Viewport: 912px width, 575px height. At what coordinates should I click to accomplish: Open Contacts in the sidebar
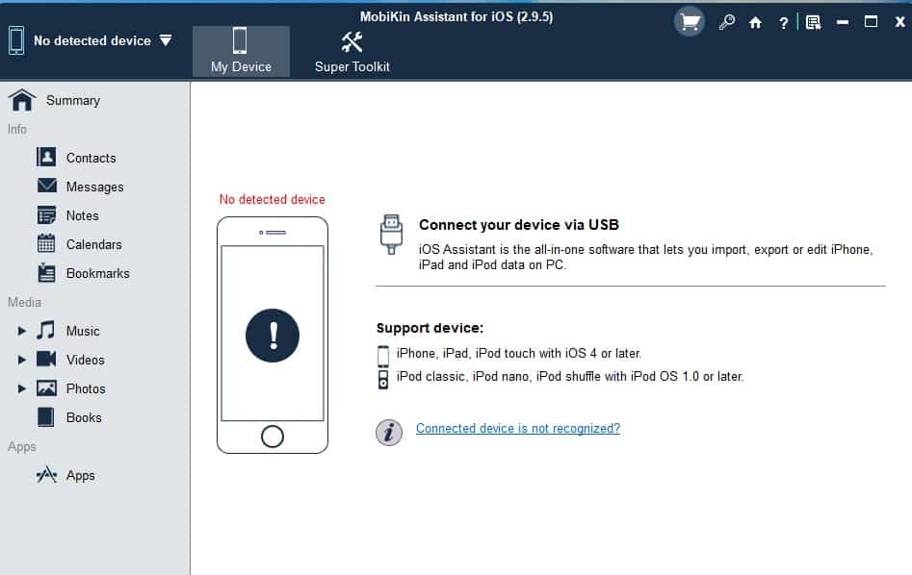pos(91,158)
